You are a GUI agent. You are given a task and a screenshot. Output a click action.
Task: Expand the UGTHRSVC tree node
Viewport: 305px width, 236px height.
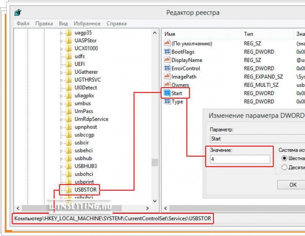(61, 80)
